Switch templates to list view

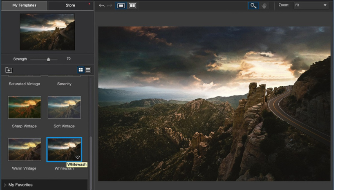(x=88, y=70)
